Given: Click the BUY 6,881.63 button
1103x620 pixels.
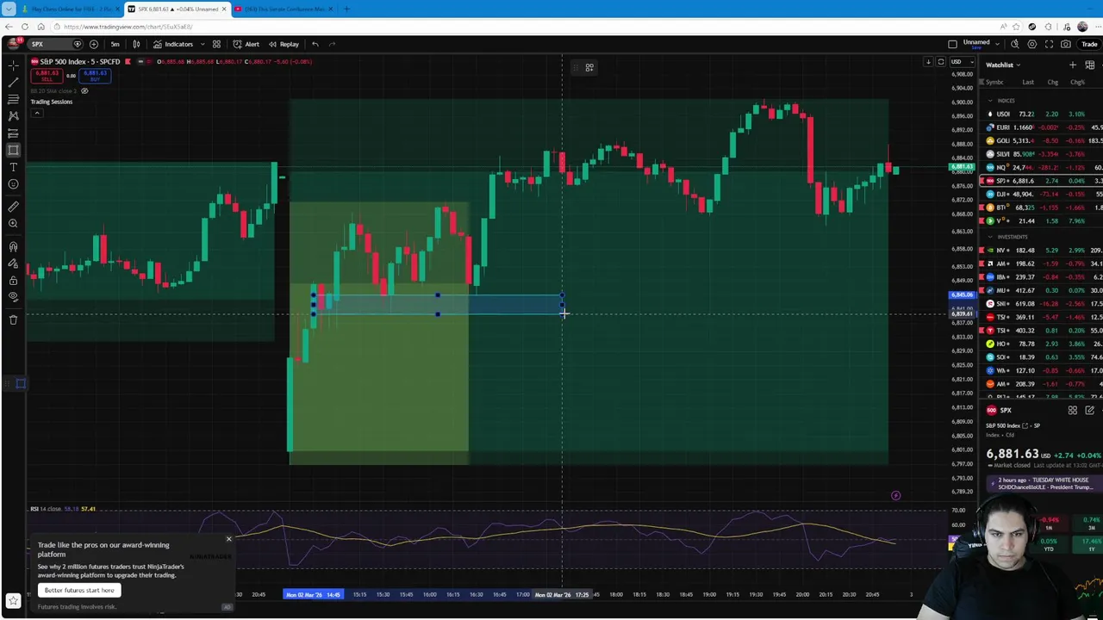Looking at the screenshot, I should coord(95,76).
